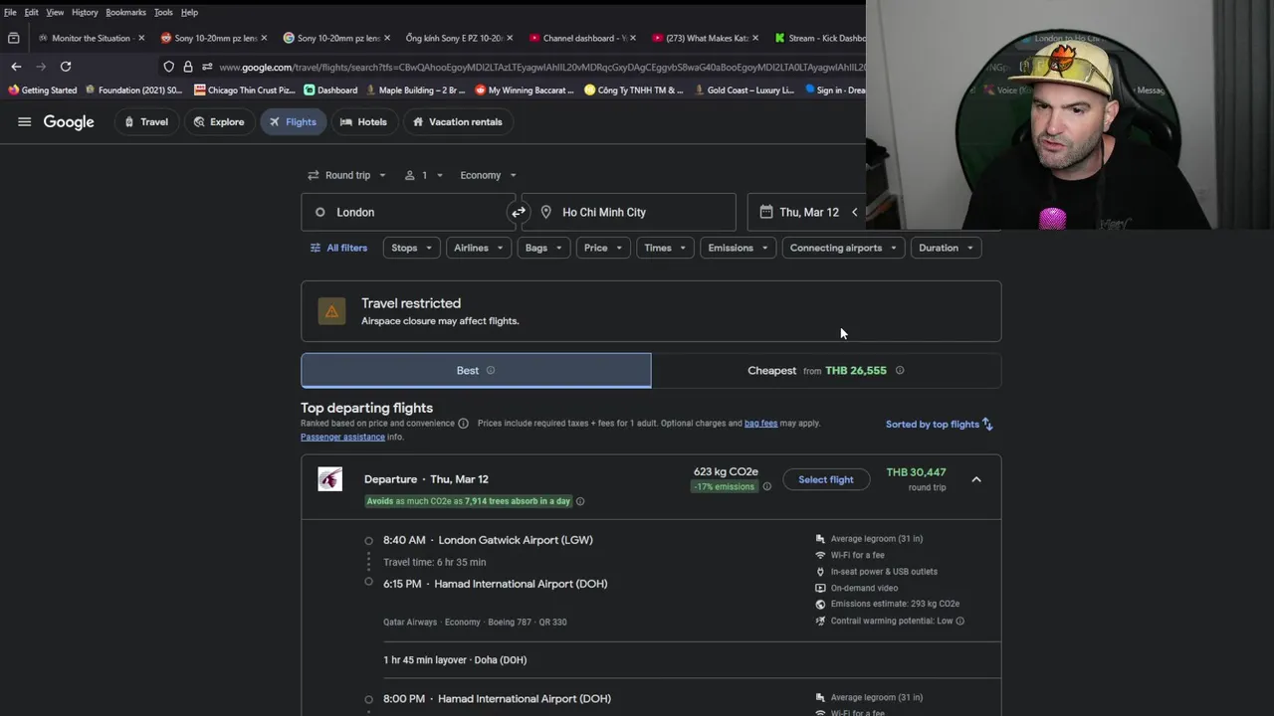This screenshot has height=716, width=1274.
Task: Open the bag fees link
Action: coord(760,424)
